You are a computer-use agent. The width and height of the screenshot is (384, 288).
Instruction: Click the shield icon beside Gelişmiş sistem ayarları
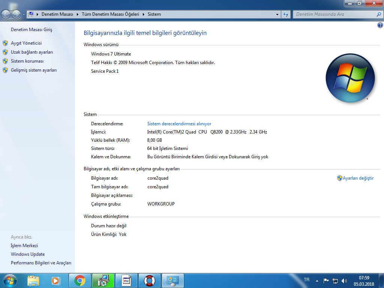[5, 70]
